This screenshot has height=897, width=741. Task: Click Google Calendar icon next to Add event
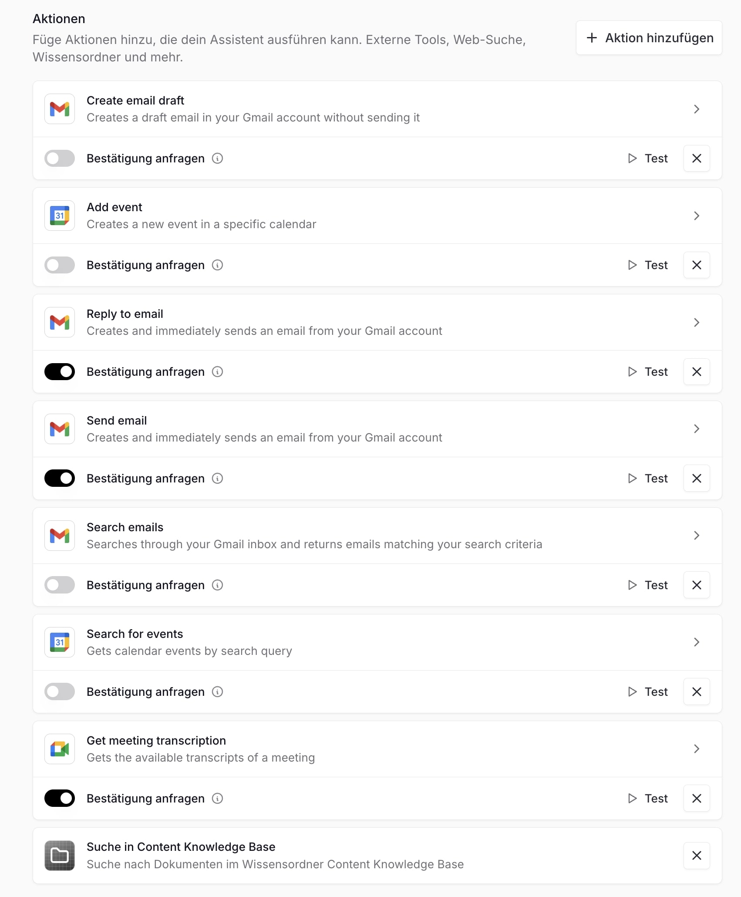pyautogui.click(x=60, y=216)
